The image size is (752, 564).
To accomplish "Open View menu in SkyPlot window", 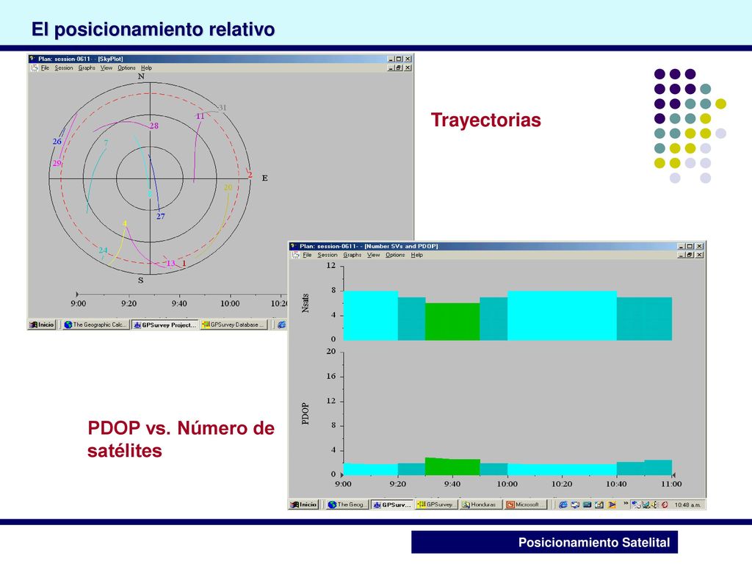I will 106,68.
